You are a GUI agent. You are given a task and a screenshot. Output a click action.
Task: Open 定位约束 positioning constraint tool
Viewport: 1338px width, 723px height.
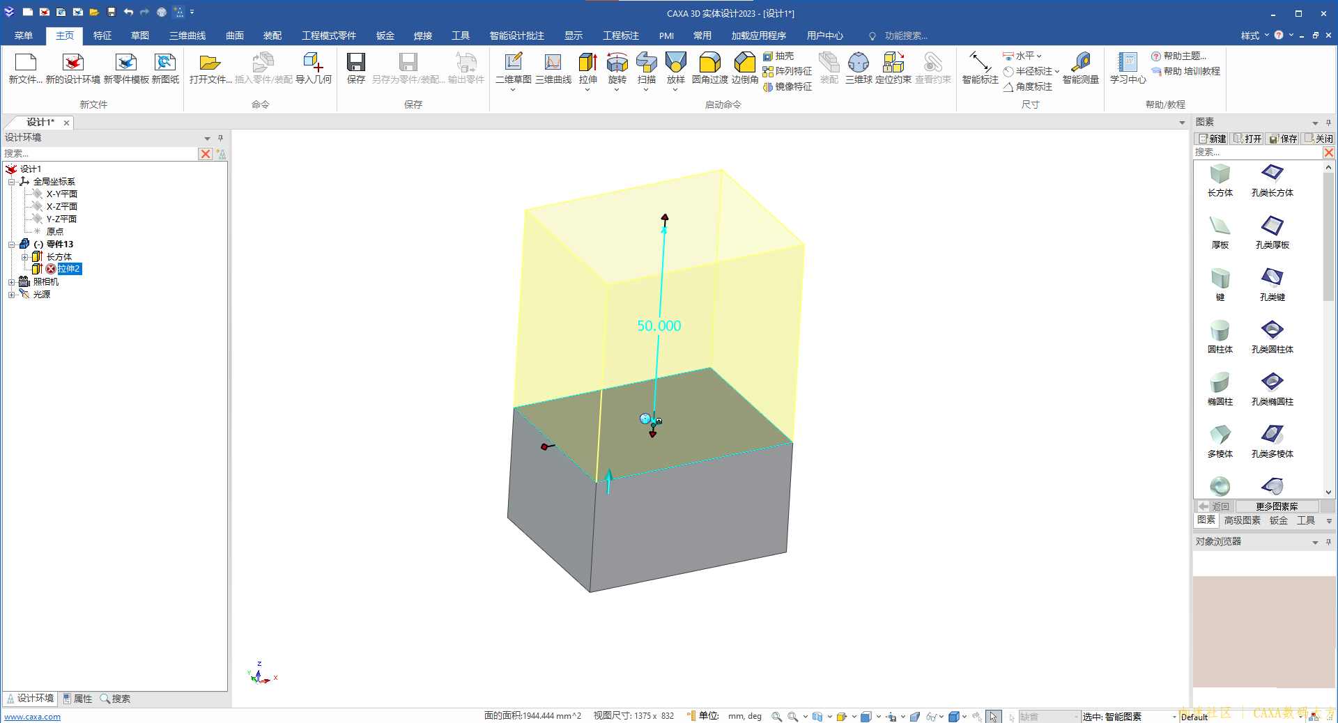point(893,68)
